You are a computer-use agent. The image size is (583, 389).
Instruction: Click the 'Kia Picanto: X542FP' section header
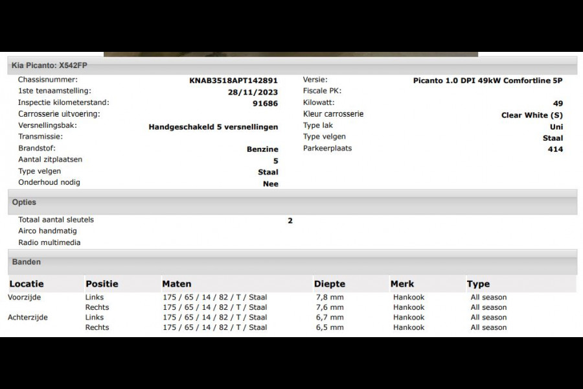[x=292, y=65]
